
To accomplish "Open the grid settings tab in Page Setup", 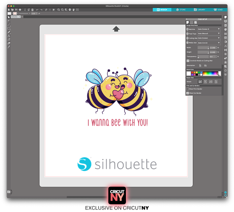I will click(191, 22).
